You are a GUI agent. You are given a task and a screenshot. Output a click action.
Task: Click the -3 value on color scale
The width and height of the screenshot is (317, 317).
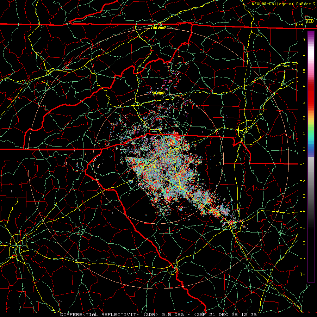(x=303, y=196)
